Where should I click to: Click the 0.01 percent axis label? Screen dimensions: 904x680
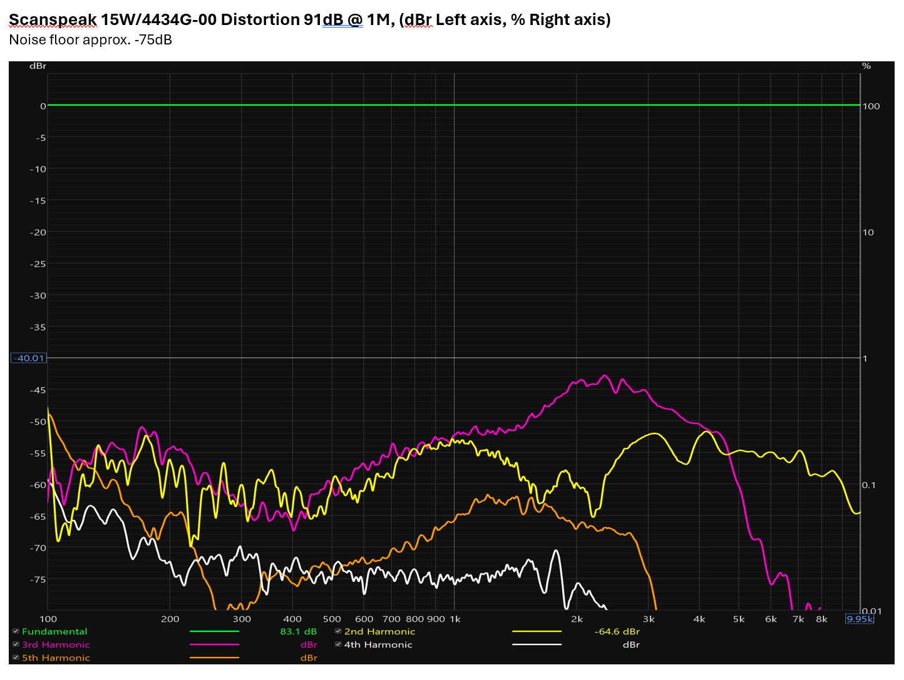[871, 611]
